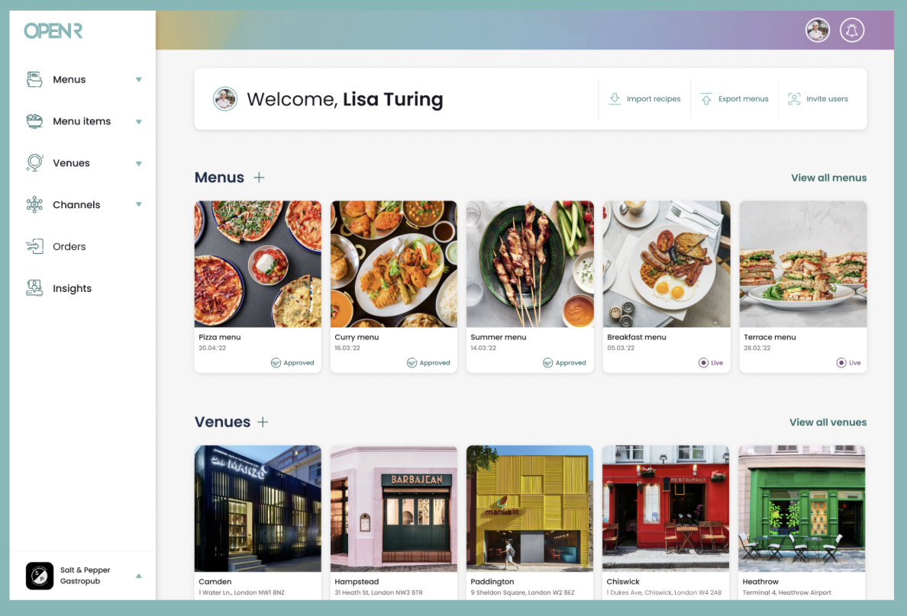Click Live status icon on Breakfast menu
The width and height of the screenshot is (907, 616).
click(703, 363)
